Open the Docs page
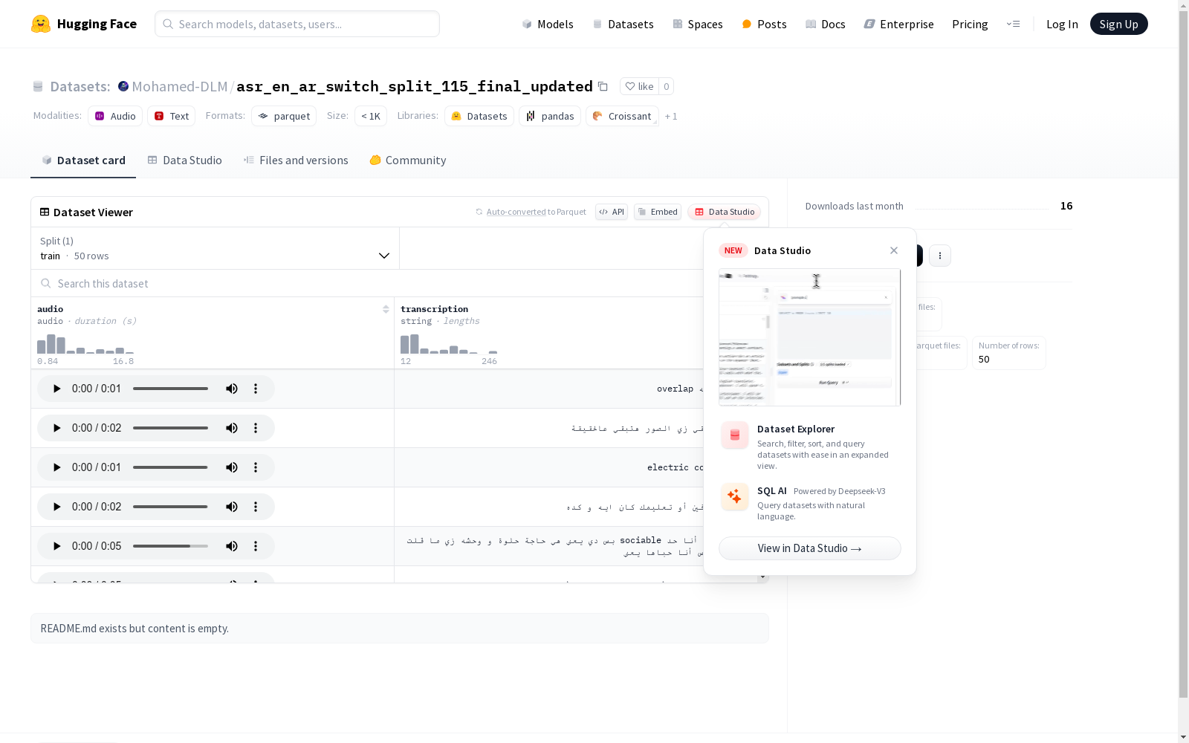The width and height of the screenshot is (1189, 743). (825, 24)
